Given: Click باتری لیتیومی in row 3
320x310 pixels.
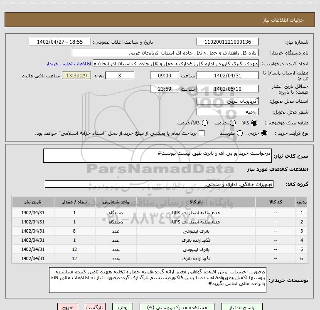Looking at the screenshot, I should (x=196, y=231).
